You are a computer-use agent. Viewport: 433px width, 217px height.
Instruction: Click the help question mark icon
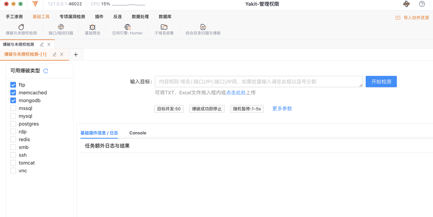[422, 4]
